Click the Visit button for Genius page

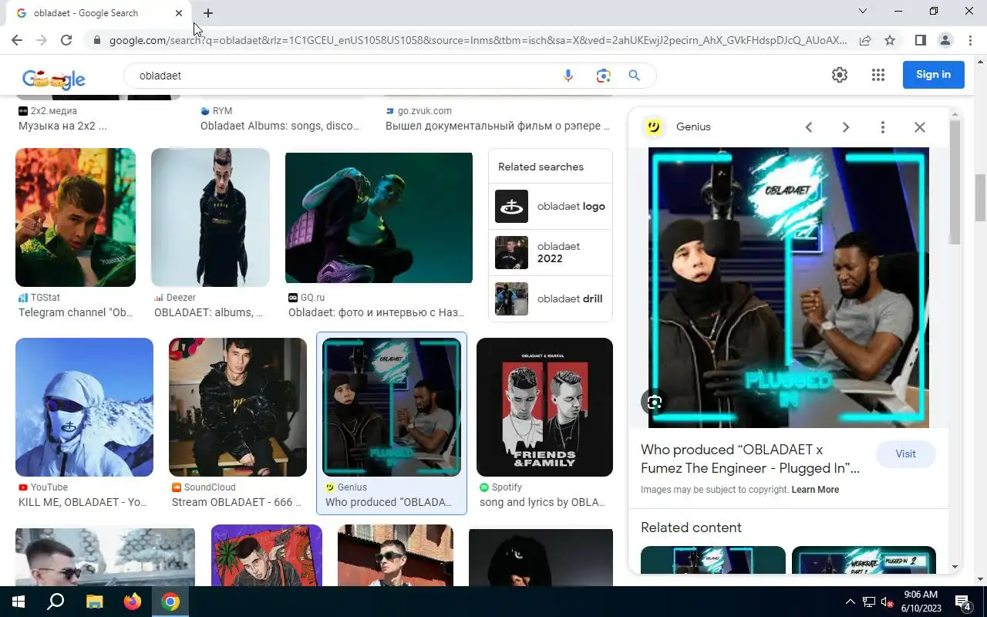(905, 453)
